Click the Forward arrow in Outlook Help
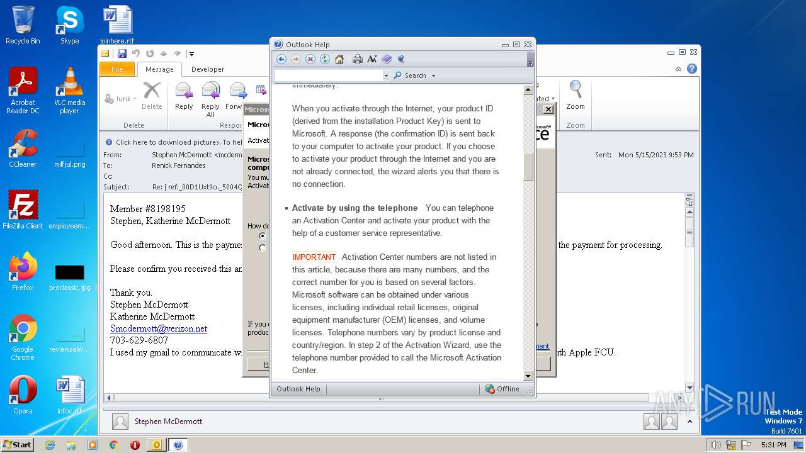The image size is (806, 453). (x=296, y=59)
